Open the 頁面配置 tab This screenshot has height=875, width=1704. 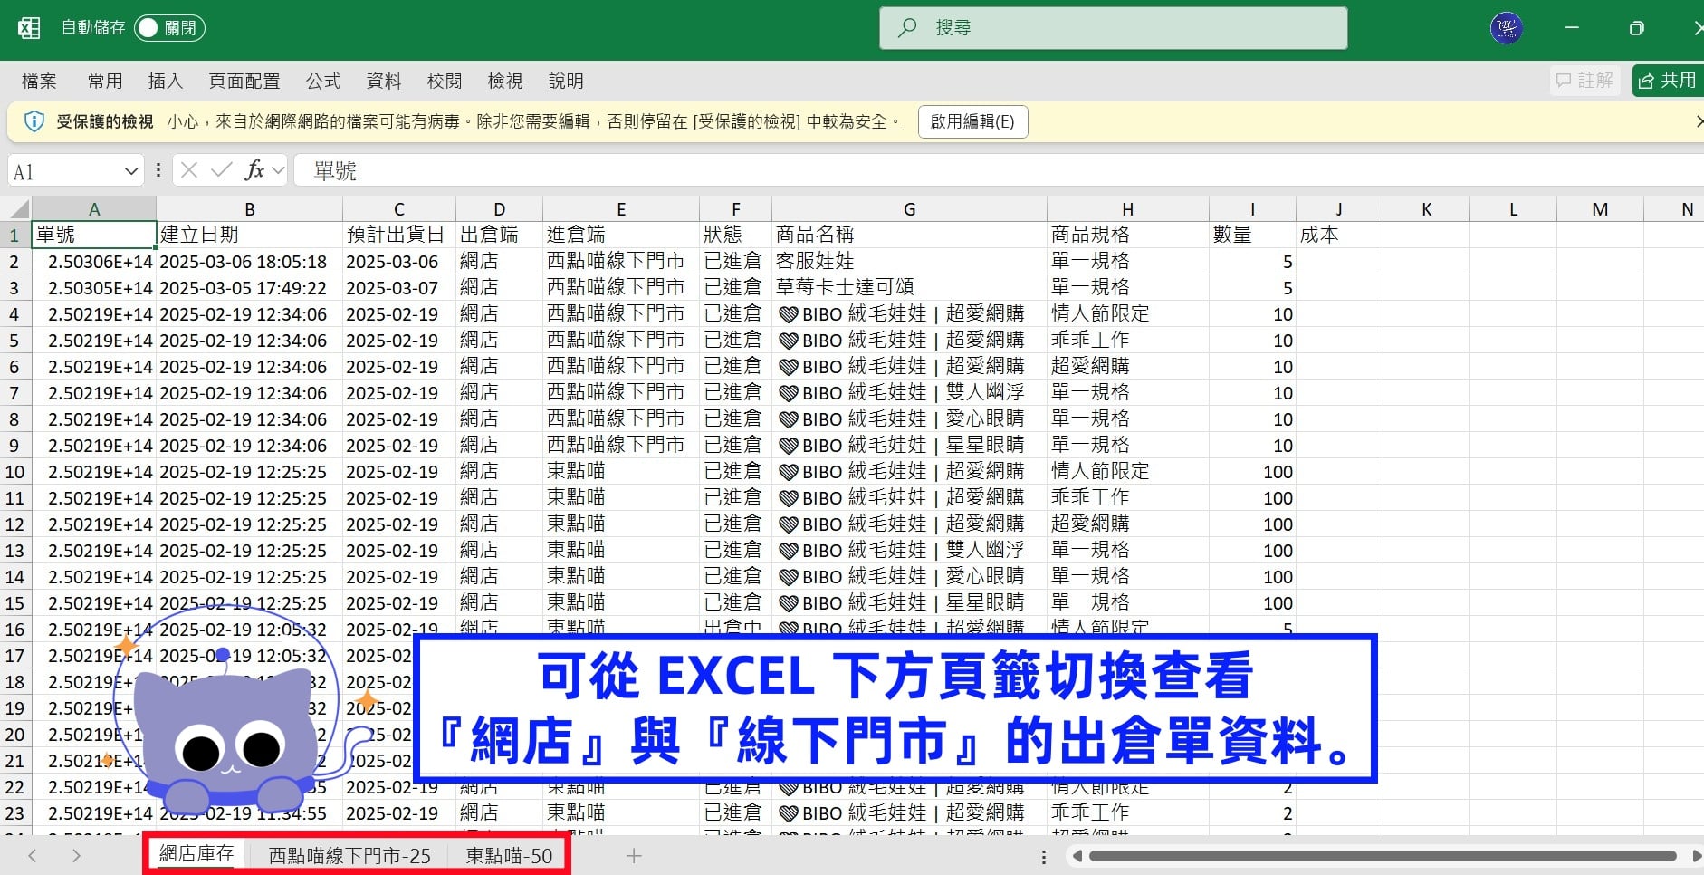244,82
